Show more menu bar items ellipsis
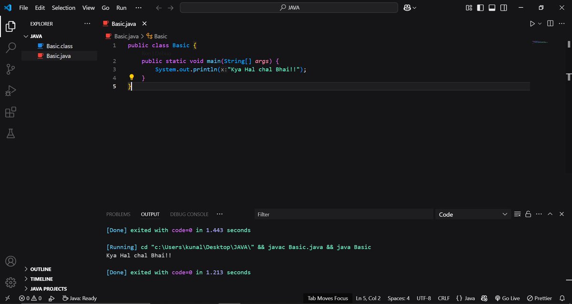This screenshot has height=304, width=572. tap(138, 8)
